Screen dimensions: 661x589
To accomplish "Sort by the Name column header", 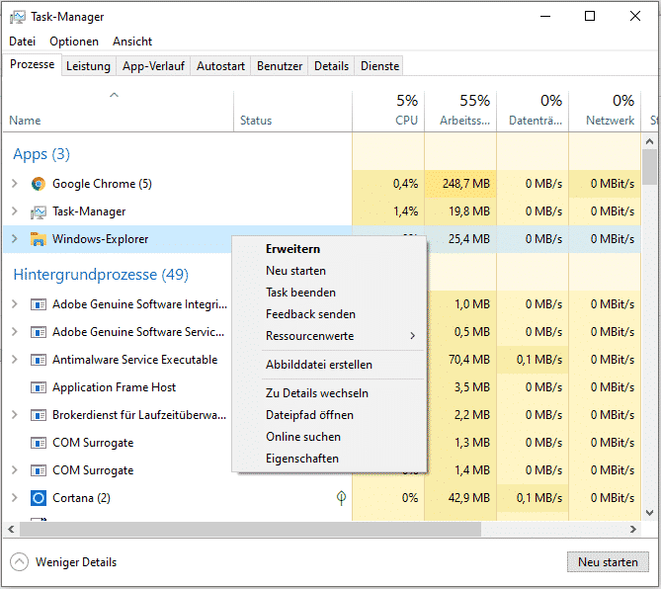I will (x=119, y=111).
